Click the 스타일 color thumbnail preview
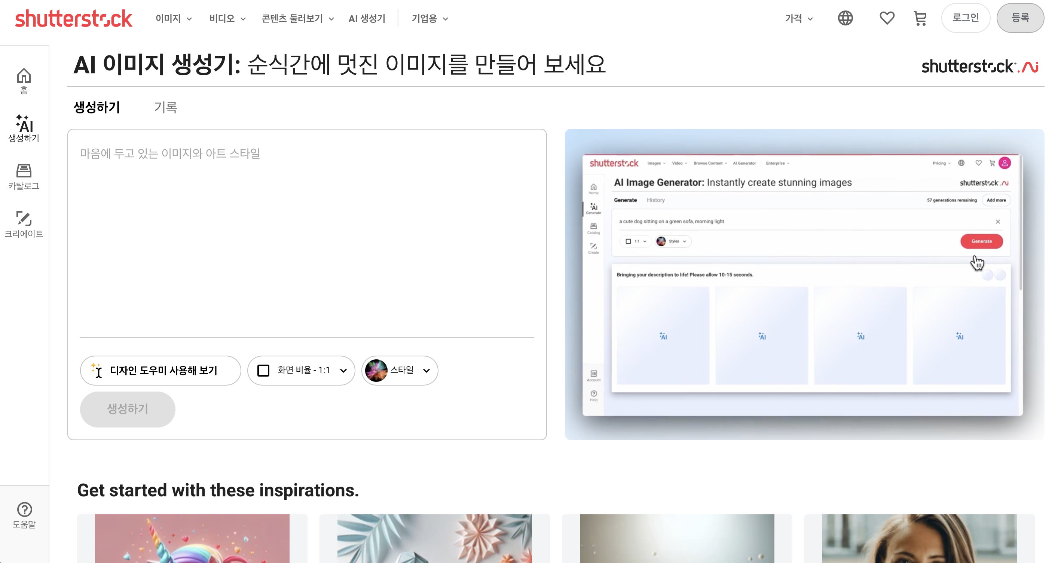The height and width of the screenshot is (563, 1058). (376, 370)
